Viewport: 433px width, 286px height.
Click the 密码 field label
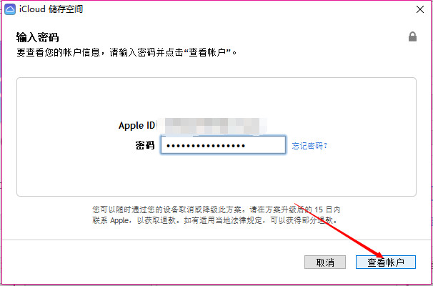pos(145,145)
